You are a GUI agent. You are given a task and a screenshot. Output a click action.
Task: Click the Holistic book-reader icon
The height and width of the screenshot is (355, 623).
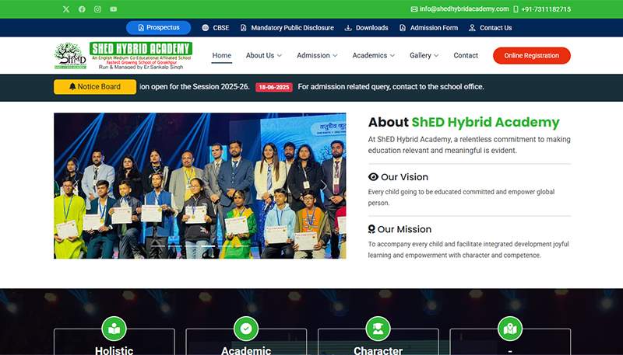pyautogui.click(x=114, y=329)
